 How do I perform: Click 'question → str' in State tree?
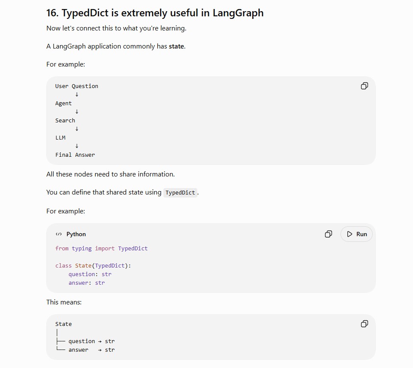point(91,341)
